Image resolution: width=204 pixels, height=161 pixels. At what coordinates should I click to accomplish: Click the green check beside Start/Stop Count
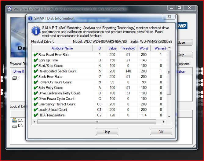tap(35, 66)
